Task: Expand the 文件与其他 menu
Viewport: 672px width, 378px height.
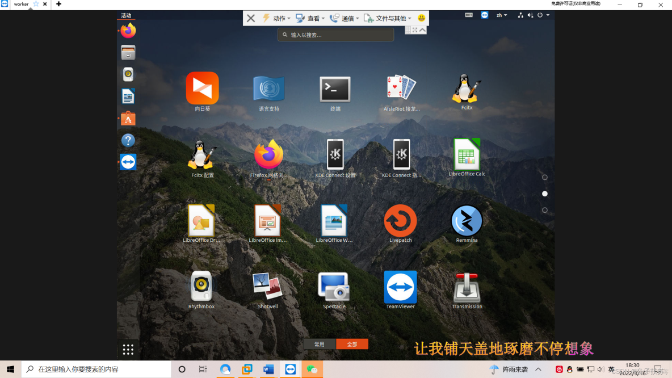Action: pos(388,18)
